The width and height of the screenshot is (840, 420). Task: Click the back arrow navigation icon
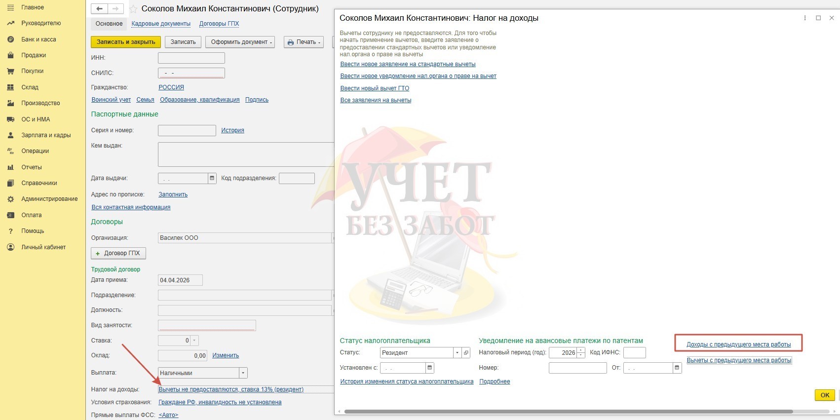coord(99,9)
